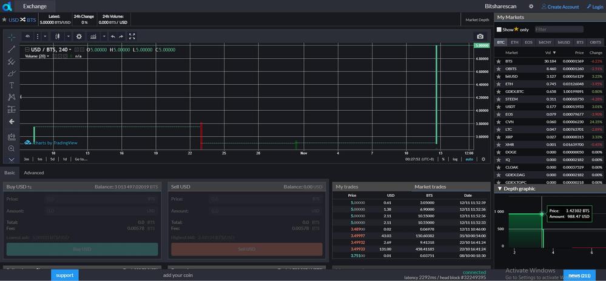Click the Buy USD Price input field
The height and width of the screenshot is (281, 606).
pos(101,199)
